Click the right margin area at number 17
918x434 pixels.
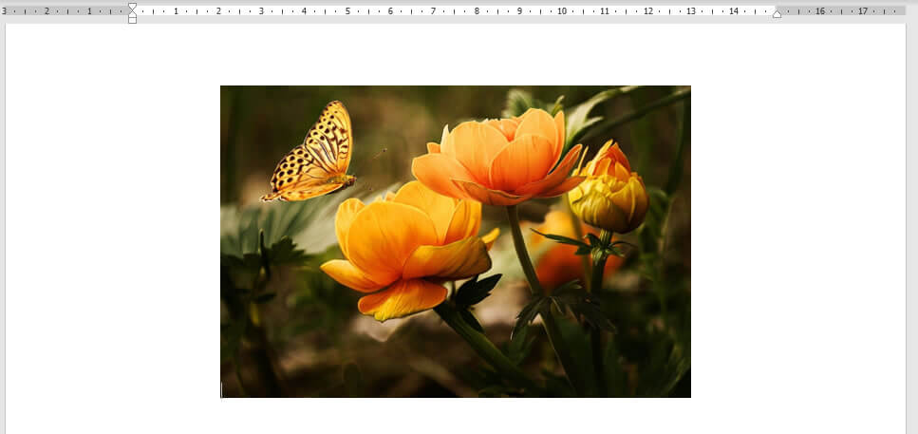[863, 11]
